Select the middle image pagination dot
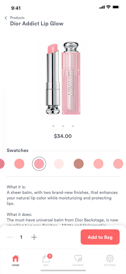The image size is (126, 274). click(63, 126)
